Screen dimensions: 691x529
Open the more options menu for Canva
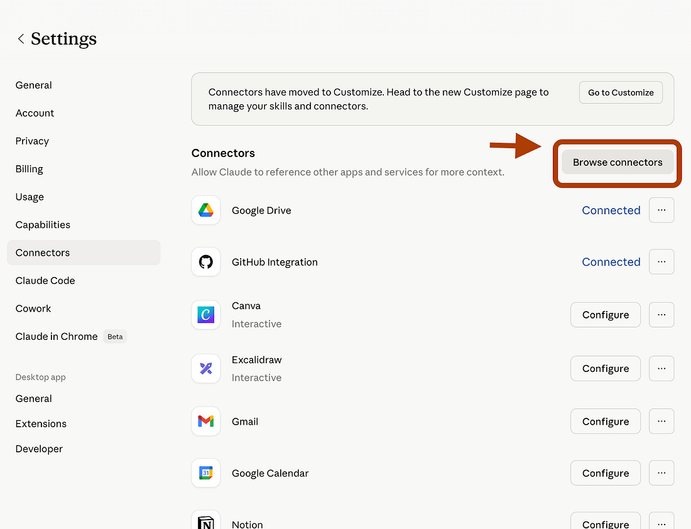[661, 315]
